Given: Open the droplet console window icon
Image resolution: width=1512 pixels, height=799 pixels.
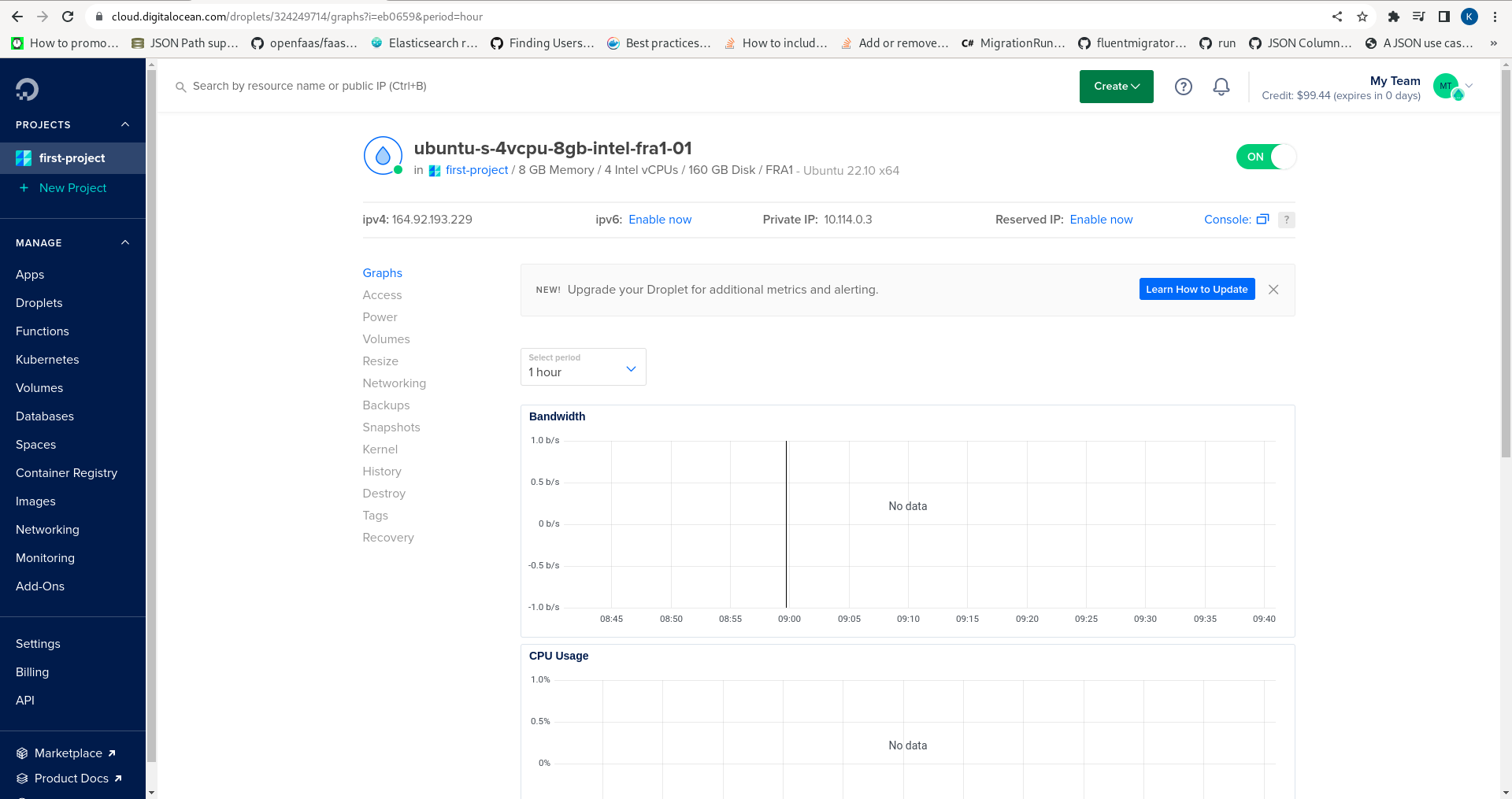Looking at the screenshot, I should tap(1262, 220).
